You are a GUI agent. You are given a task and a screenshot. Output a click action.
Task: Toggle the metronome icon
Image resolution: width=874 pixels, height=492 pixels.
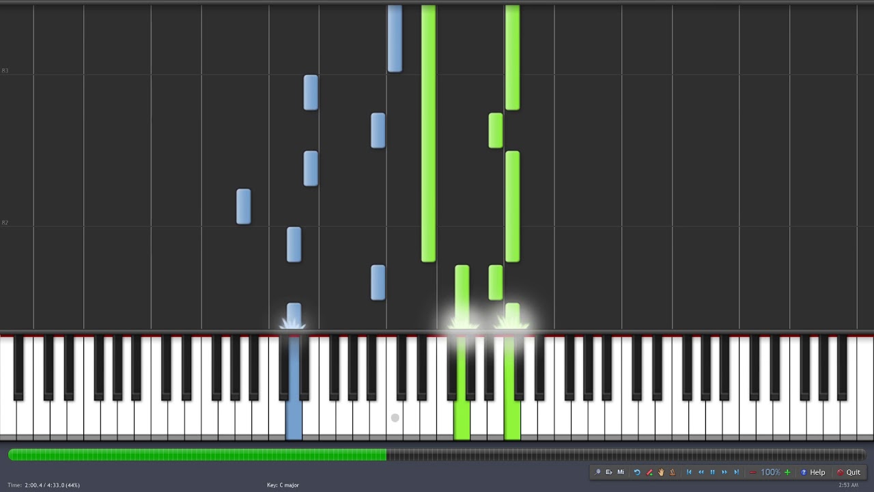673,472
